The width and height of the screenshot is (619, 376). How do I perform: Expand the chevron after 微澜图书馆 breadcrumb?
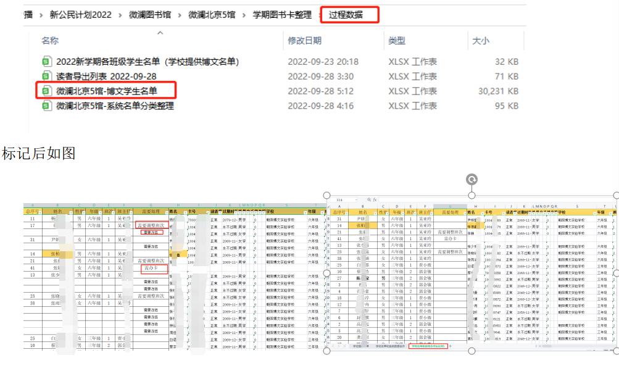pyautogui.click(x=181, y=15)
